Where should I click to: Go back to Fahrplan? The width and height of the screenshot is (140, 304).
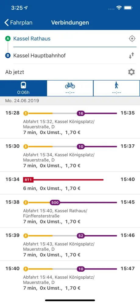pos(18,23)
